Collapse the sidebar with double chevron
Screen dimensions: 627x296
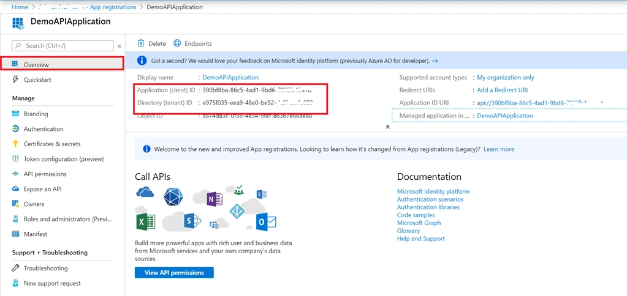(119, 46)
